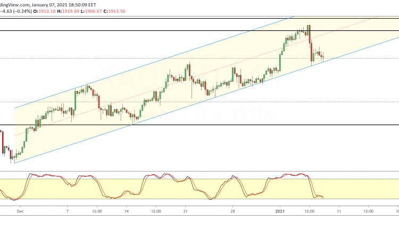
Task: Select the 28 date label on time axis
Action: pos(233,211)
